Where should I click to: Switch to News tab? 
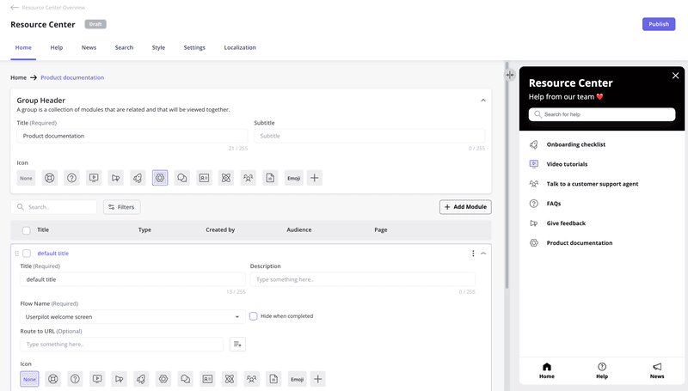[x=89, y=48]
